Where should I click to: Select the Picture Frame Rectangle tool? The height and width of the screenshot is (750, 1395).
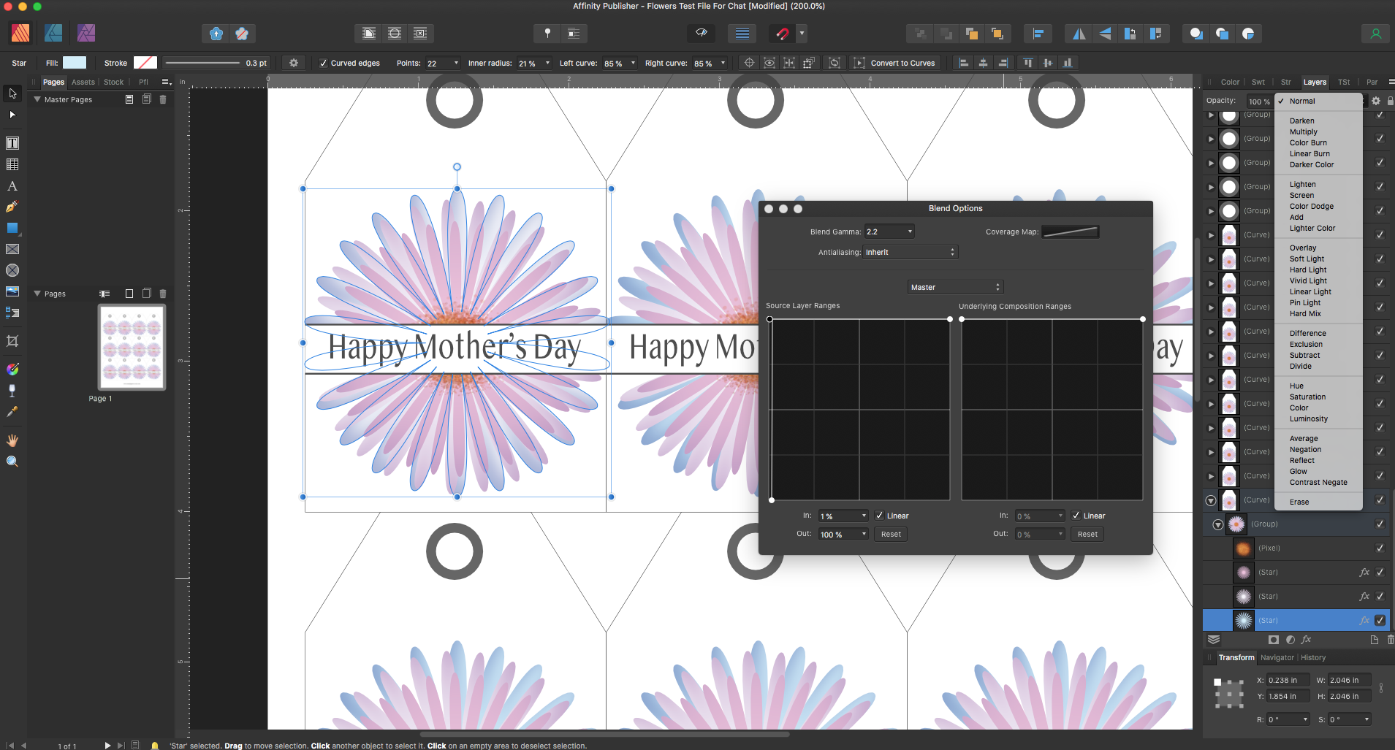tap(12, 249)
